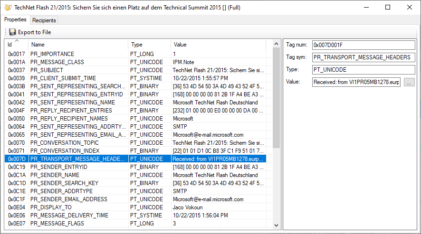Image resolution: width=421 pixels, height=234 pixels.
Task: Click the value 10/22/2015 1:56:04 PM
Action: pyautogui.click(x=201, y=215)
